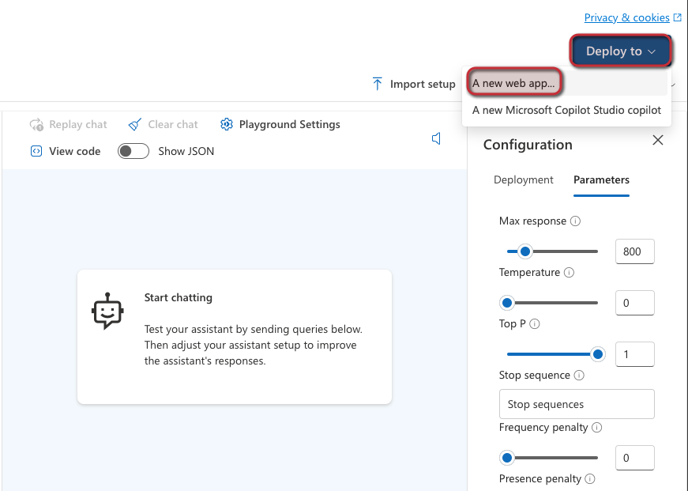Screen dimensions: 688x491
Task: Switch to the Deployment tab
Action: point(523,179)
